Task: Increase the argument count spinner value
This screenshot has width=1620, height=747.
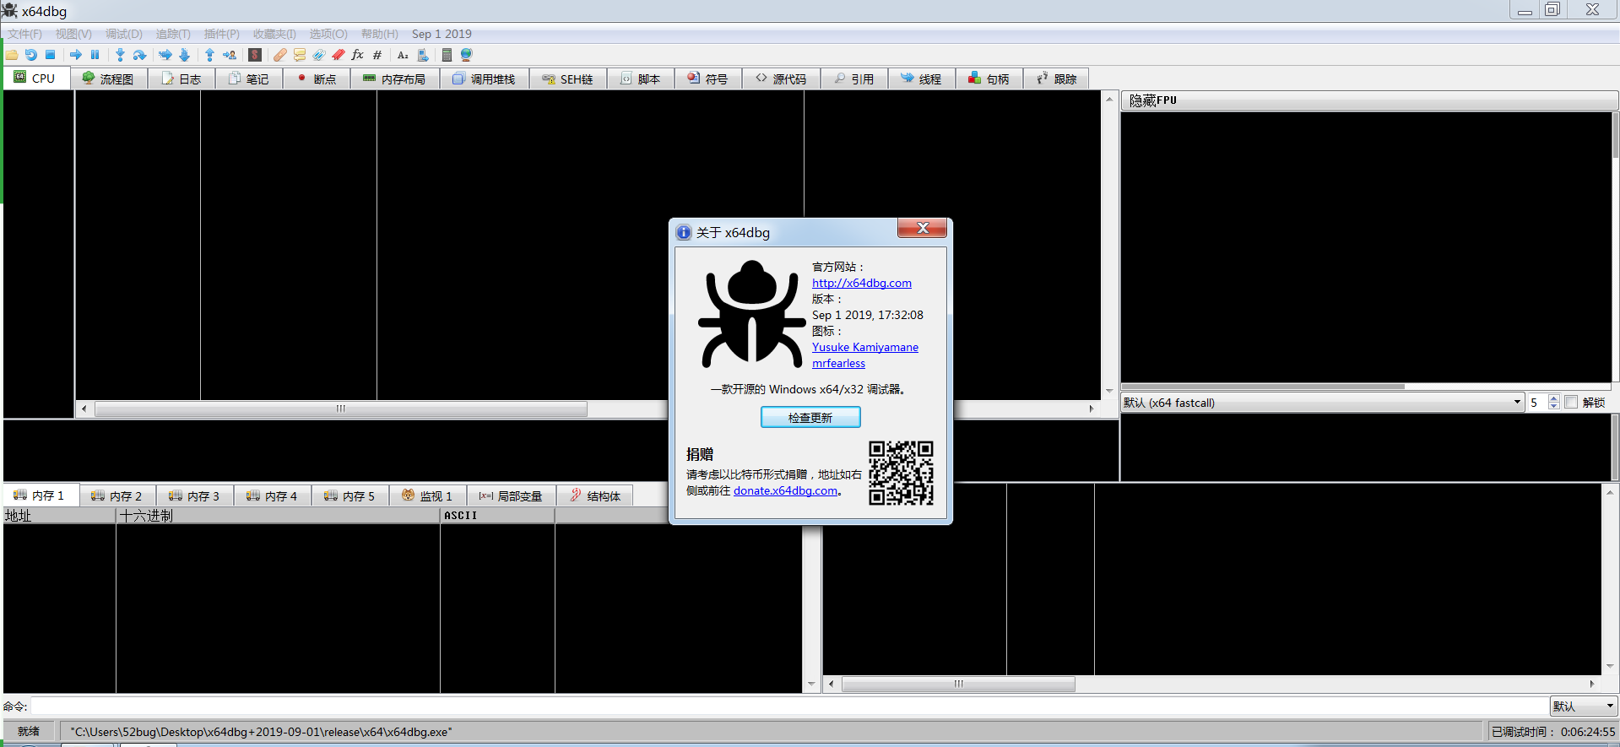Action: pos(1553,398)
